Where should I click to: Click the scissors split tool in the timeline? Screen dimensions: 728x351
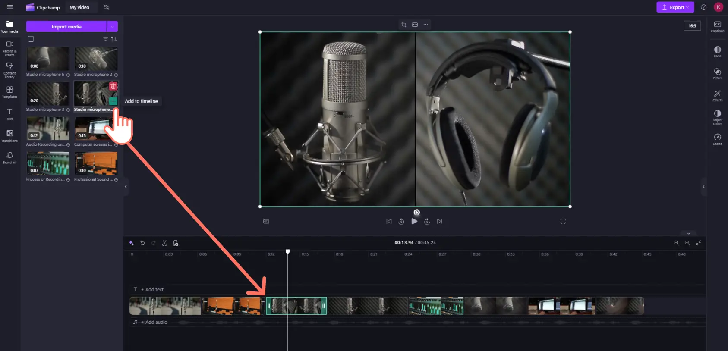click(164, 243)
